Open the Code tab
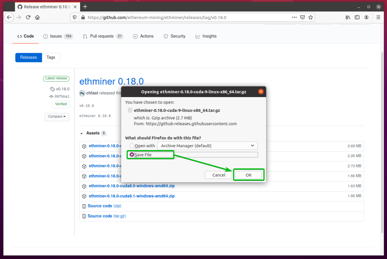The image size is (387, 259). tap(26, 36)
